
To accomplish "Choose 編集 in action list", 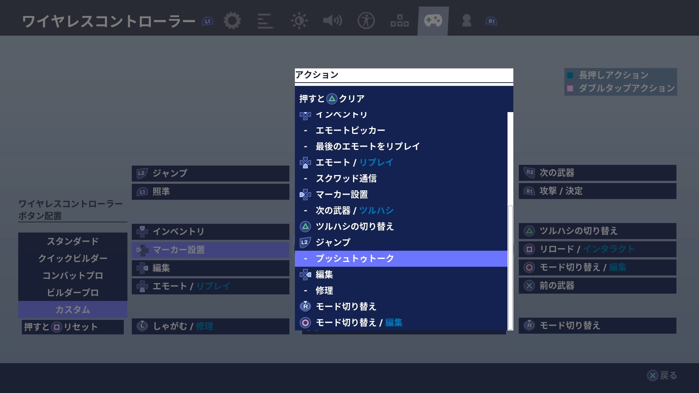I will point(401,274).
